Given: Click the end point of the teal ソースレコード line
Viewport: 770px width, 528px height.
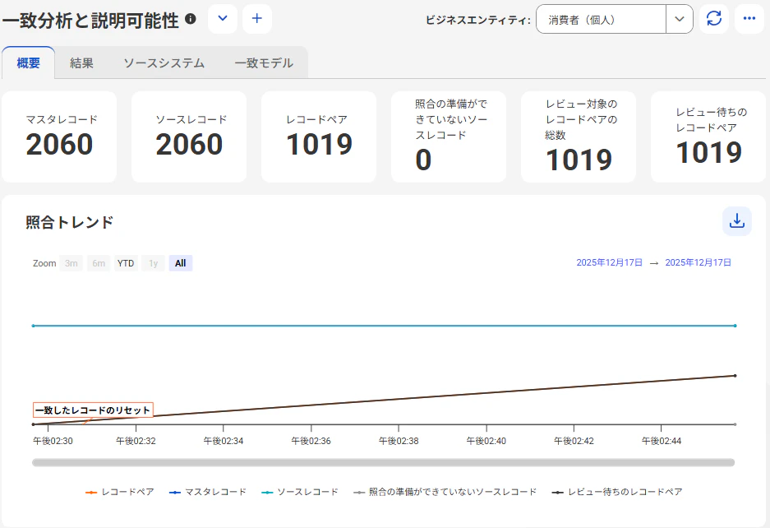Looking at the screenshot, I should [x=735, y=326].
